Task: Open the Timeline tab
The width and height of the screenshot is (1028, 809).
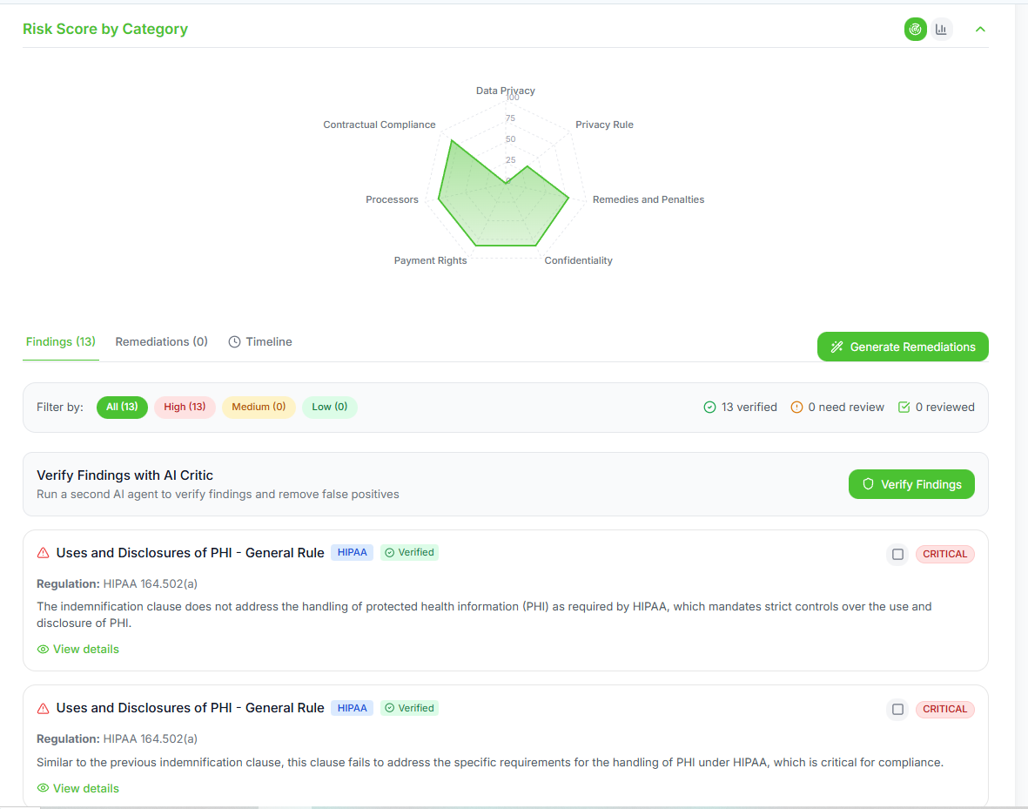Action: [259, 341]
